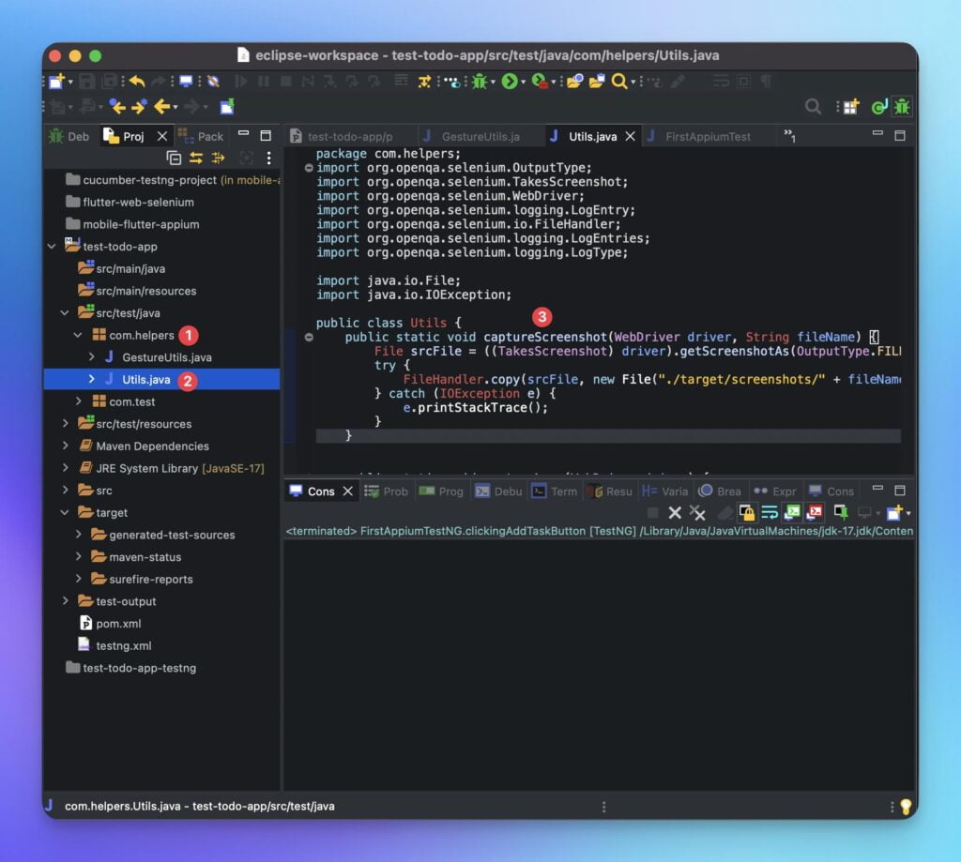Click the captureScreenshot method name in the editor
Viewport: 961px width, 862px height.
545,337
